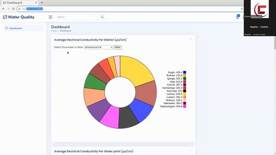Open the notifications bell
Viewport: 276px width, 155px height.
pyautogui.click(x=238, y=17)
